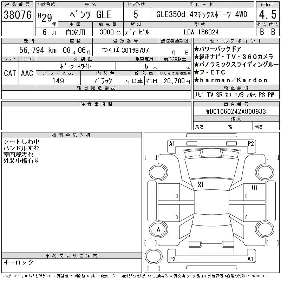Select the シートしわ小 inspector note
The image size is (281, 281).
[x=21, y=142]
